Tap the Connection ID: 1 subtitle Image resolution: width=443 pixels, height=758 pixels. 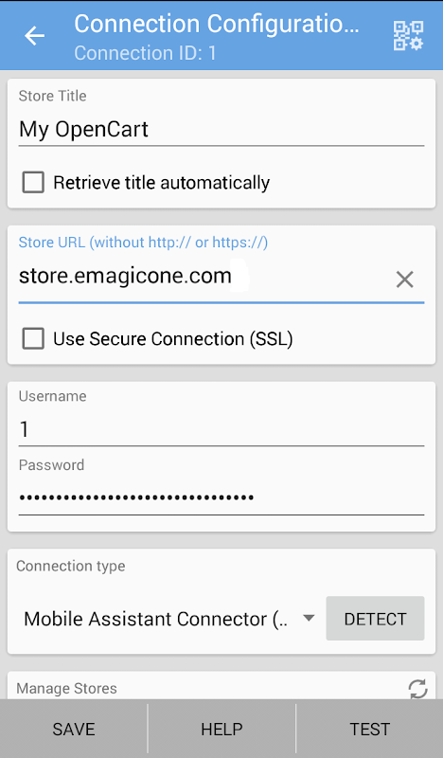[x=145, y=53]
